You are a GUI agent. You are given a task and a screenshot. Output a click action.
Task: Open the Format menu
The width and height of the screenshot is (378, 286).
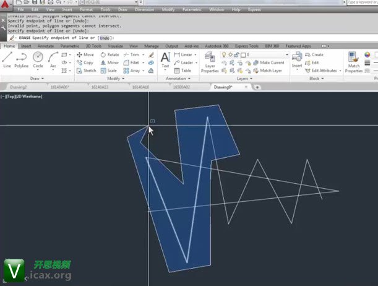pos(87,10)
